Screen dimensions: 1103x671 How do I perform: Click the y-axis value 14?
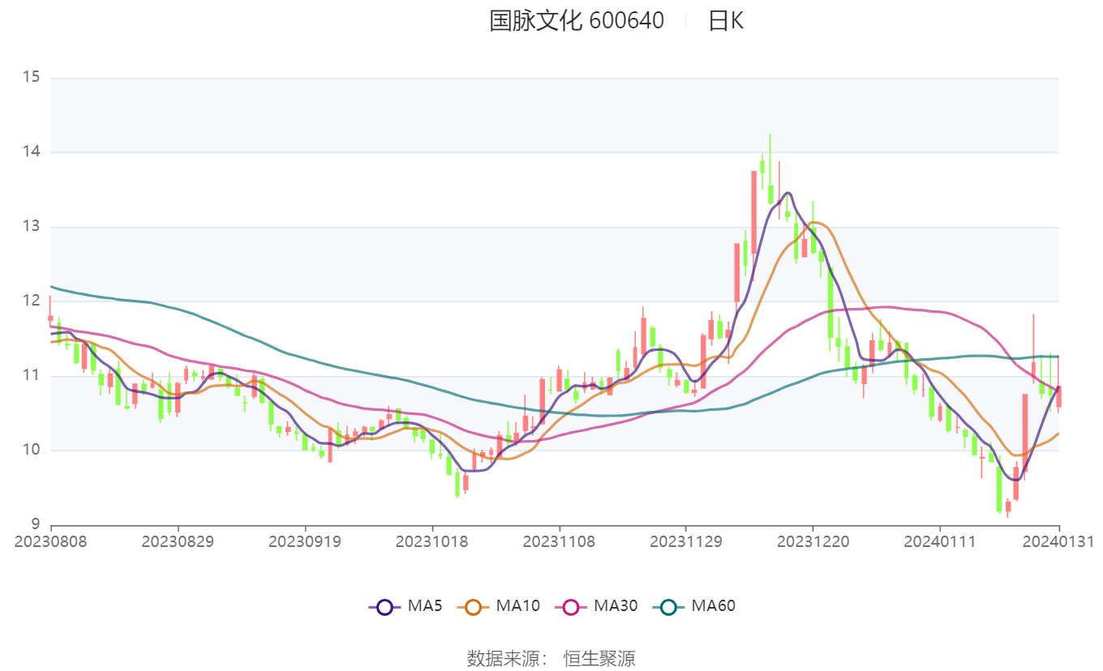click(x=32, y=152)
